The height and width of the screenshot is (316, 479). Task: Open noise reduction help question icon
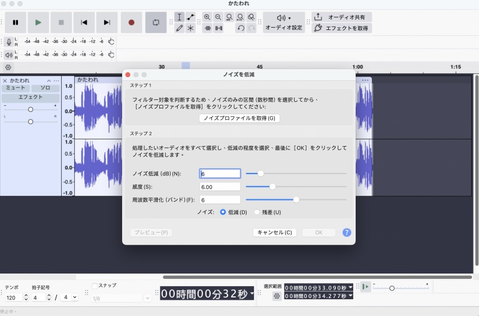click(x=347, y=233)
